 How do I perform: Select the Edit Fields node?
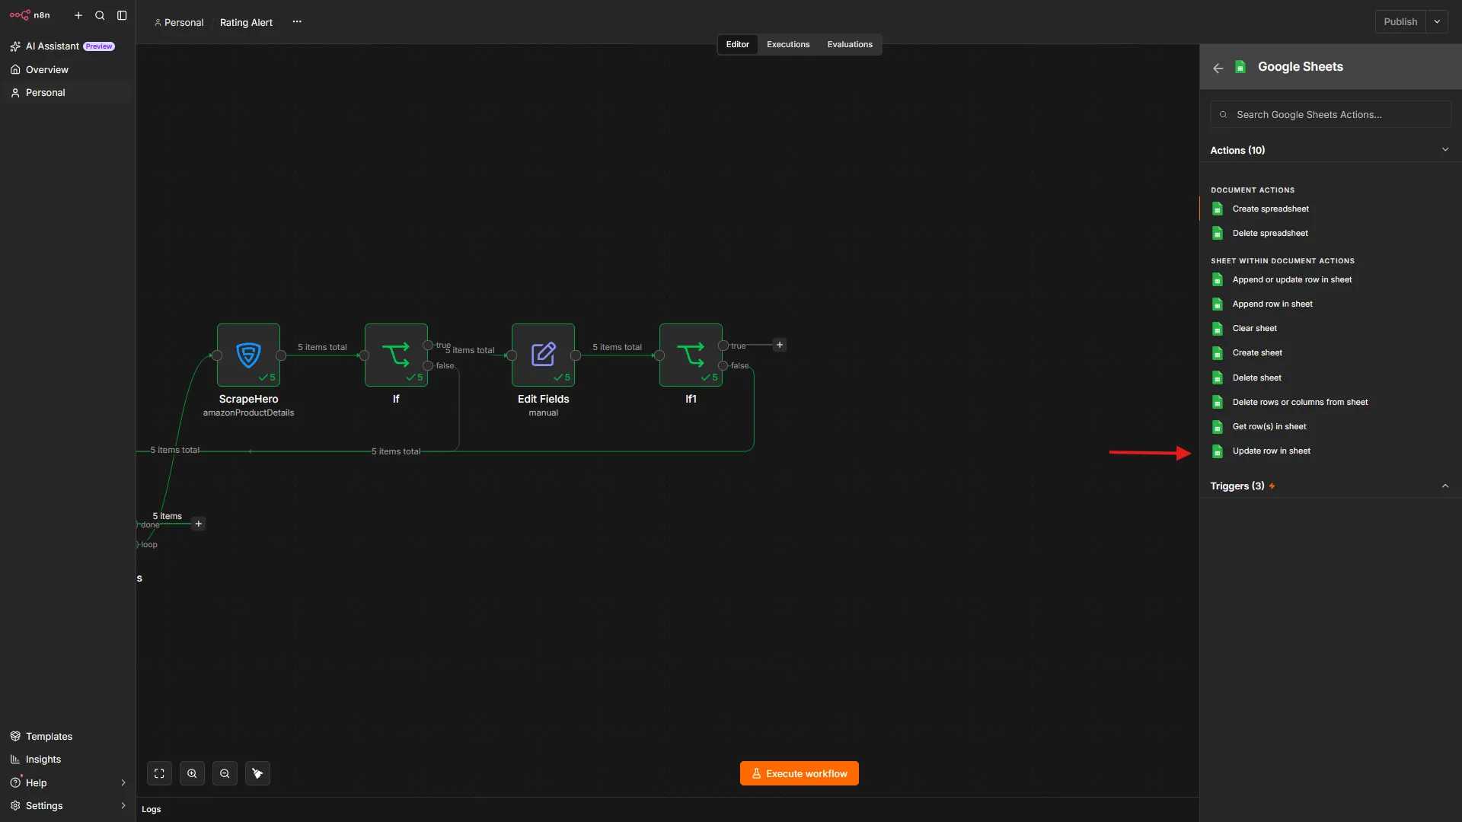click(543, 355)
